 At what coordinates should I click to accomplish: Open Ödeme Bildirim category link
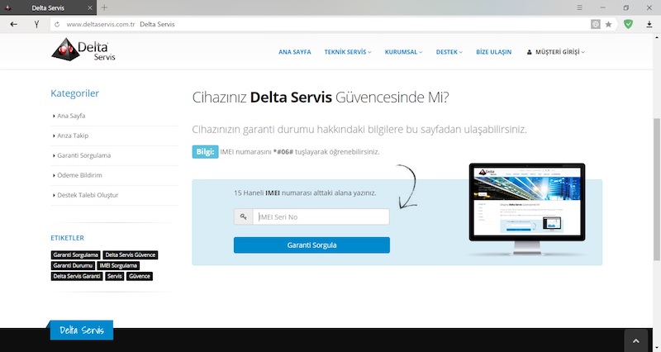point(79,175)
